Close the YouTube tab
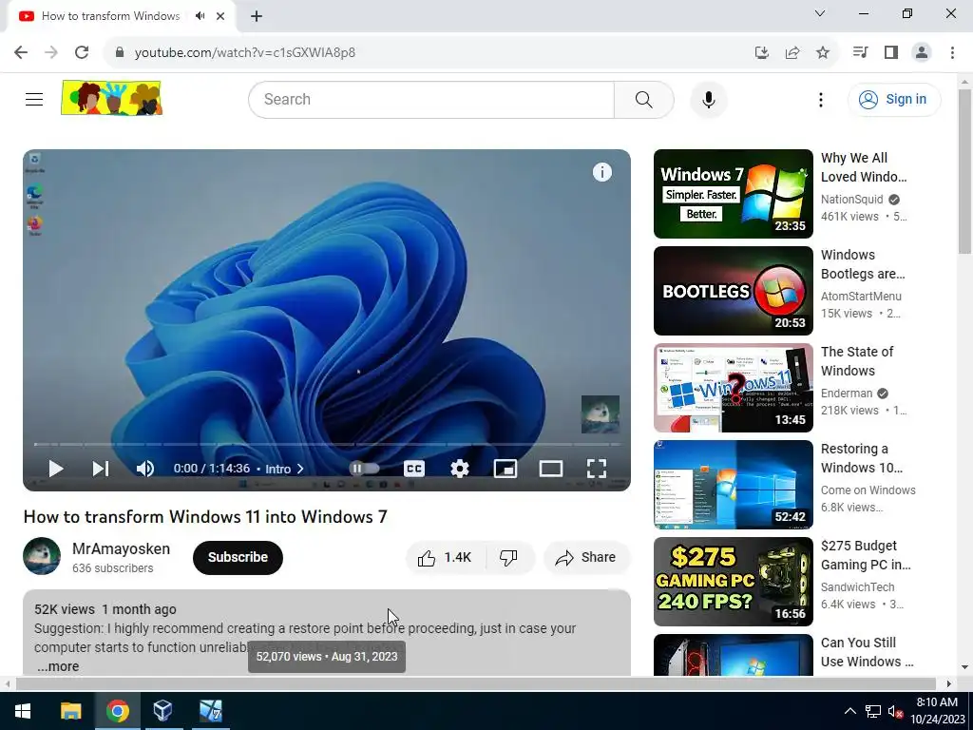973x730 pixels. click(220, 16)
